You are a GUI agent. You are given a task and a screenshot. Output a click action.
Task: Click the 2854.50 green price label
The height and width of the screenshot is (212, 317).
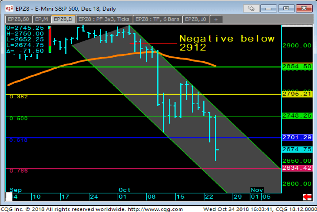coord(296,67)
